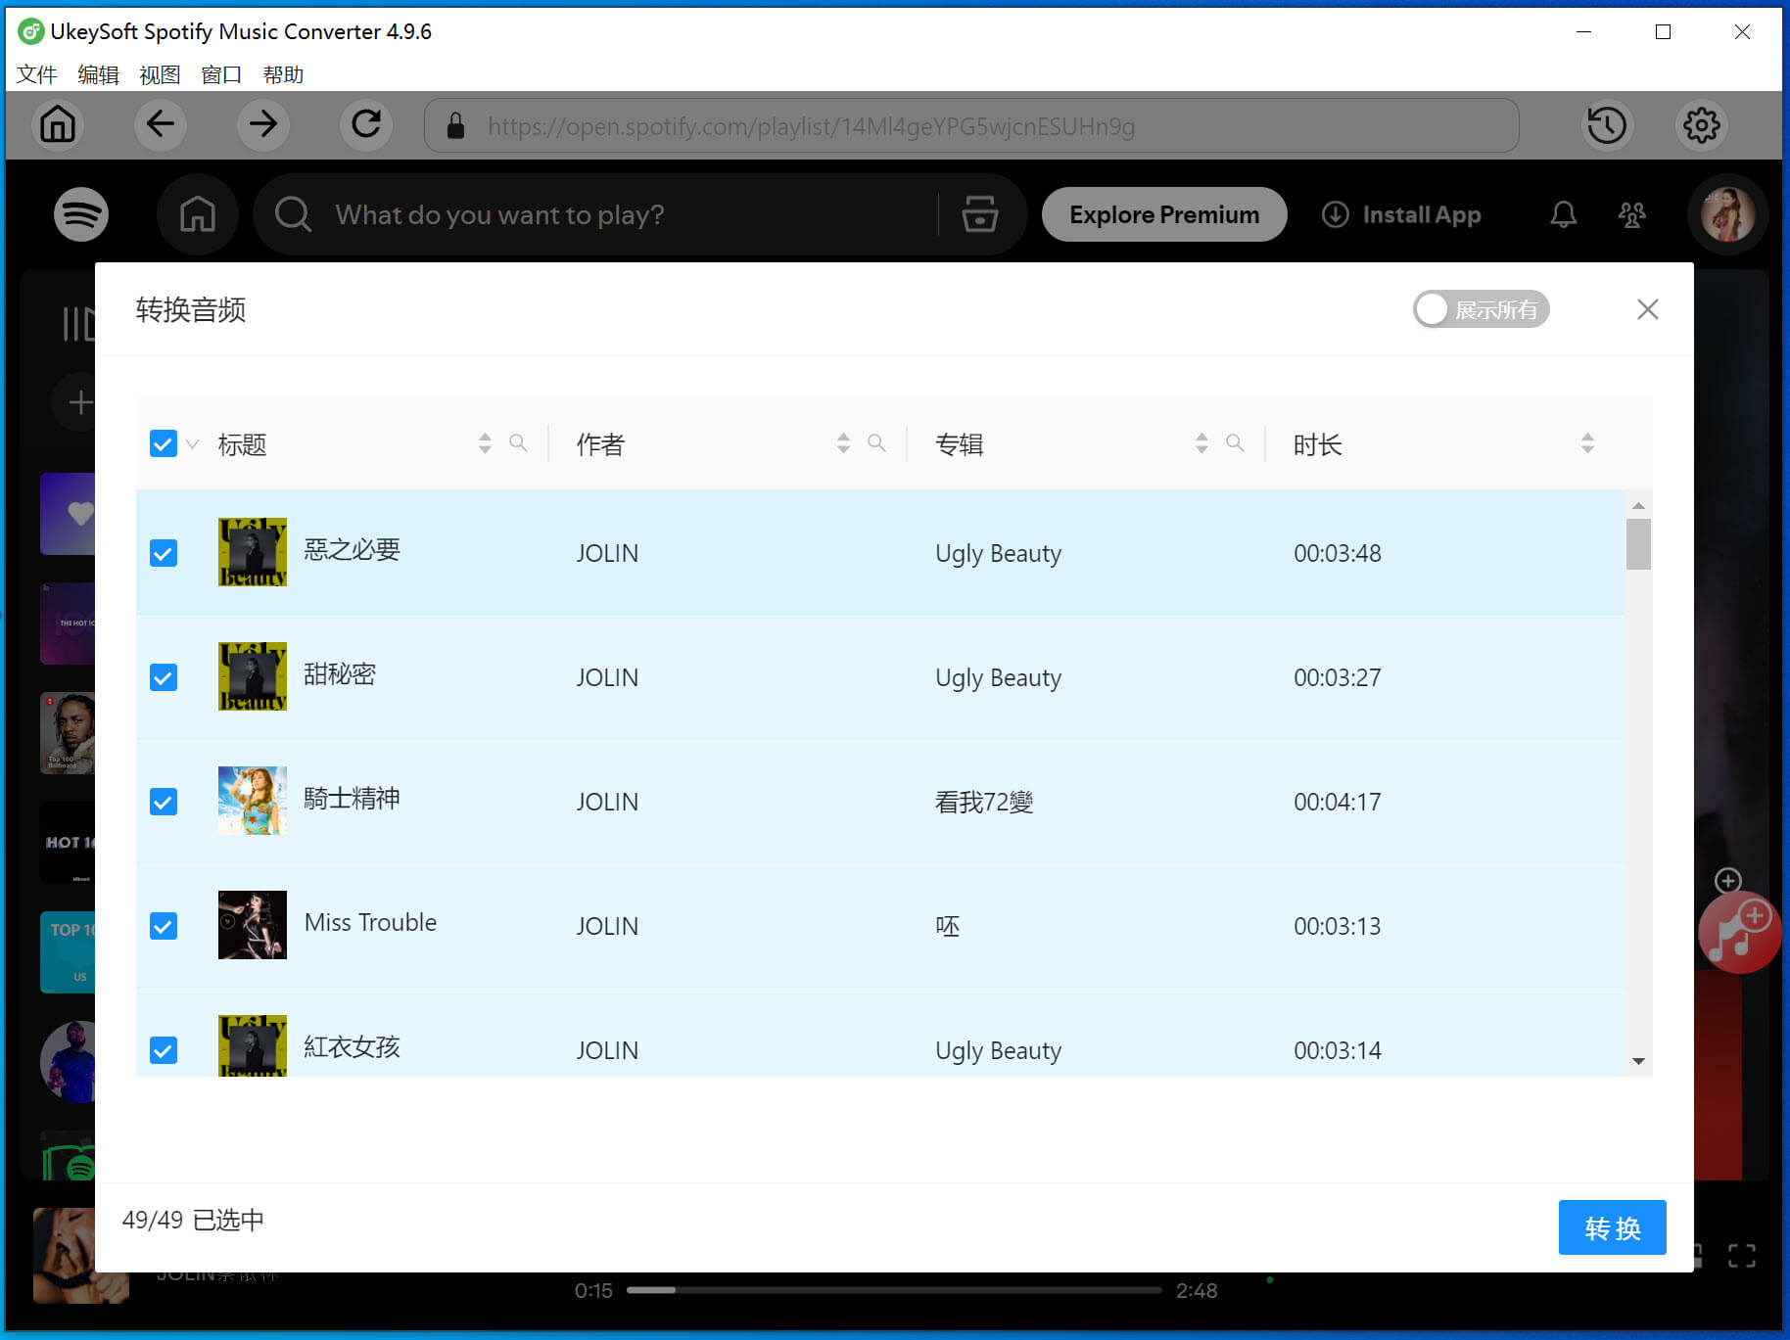Click the 騎士精神 album thumbnail
Image resolution: width=1790 pixels, height=1340 pixels.
click(253, 801)
